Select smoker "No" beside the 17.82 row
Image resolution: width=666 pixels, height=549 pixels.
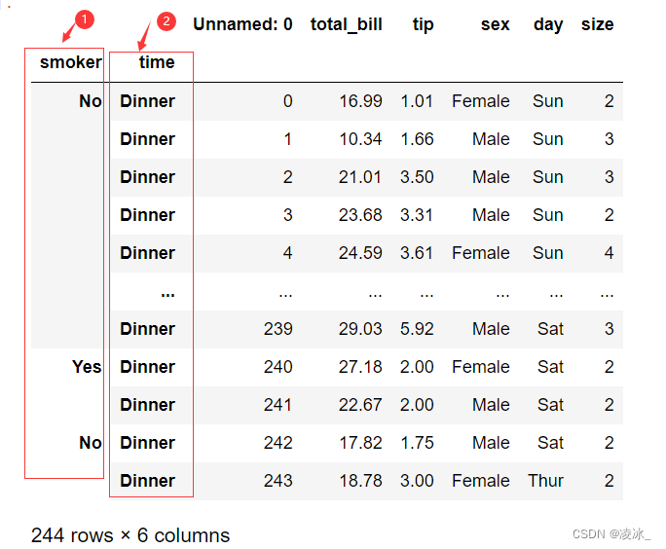[91, 443]
